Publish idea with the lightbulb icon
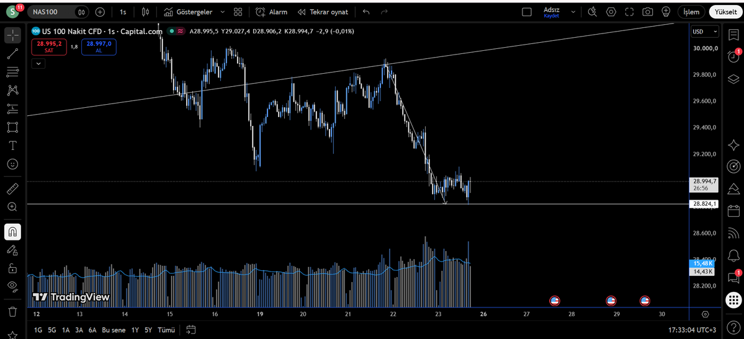 [666, 12]
